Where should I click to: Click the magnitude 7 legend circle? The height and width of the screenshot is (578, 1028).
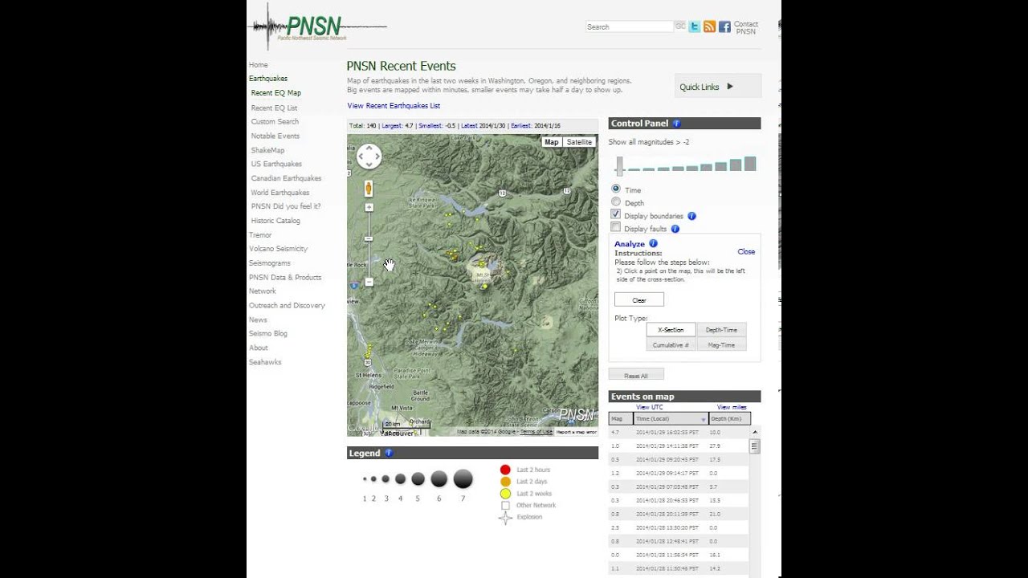coord(463,479)
